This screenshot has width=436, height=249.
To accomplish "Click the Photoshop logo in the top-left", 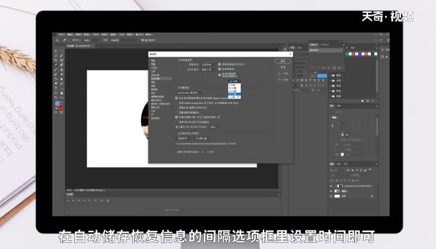I will 55,35.
